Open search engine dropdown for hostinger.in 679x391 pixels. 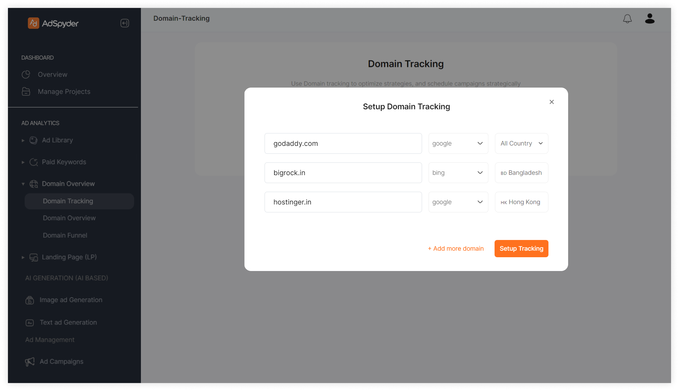[458, 202]
